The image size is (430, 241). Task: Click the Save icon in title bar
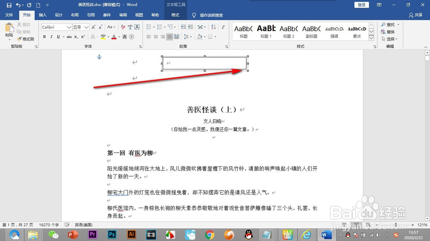pyautogui.click(x=9, y=5)
